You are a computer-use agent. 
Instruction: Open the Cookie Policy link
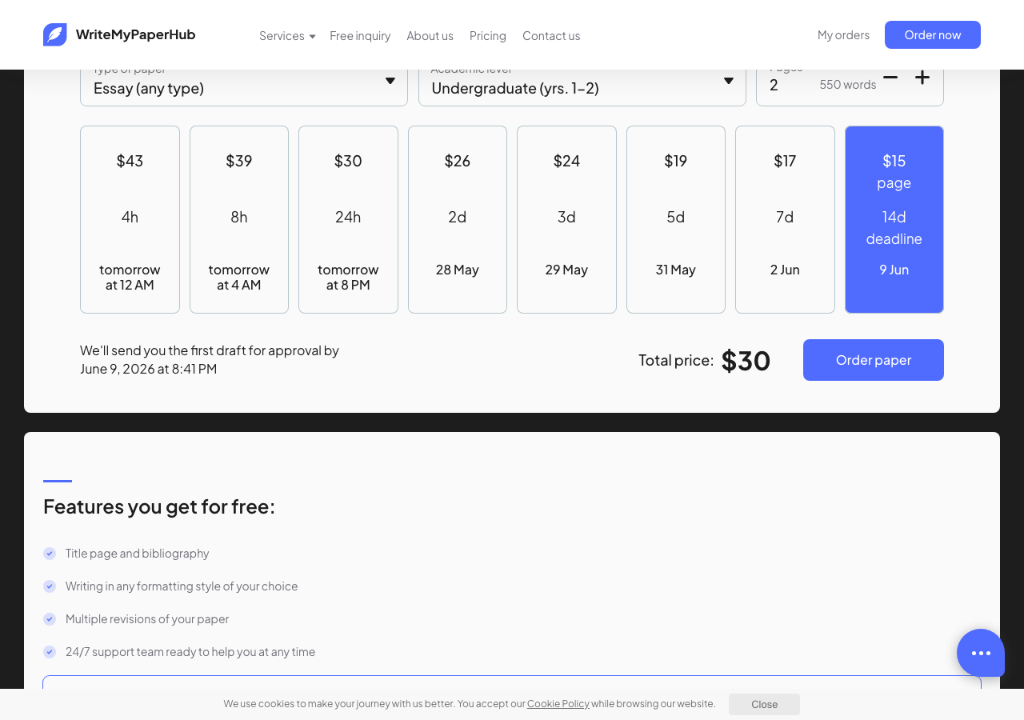558,703
